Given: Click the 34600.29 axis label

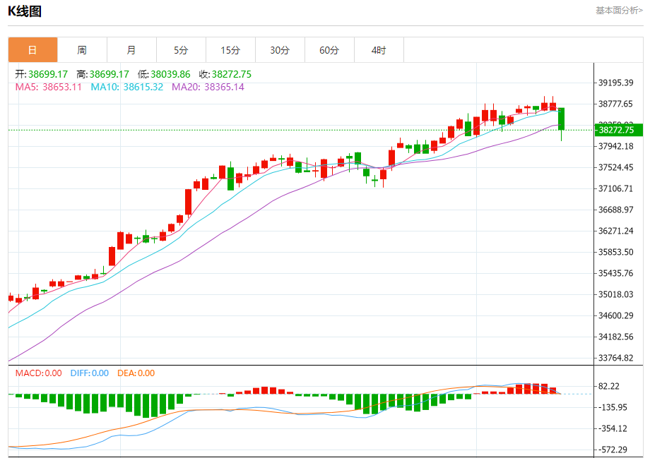Looking at the screenshot, I should click(615, 315).
